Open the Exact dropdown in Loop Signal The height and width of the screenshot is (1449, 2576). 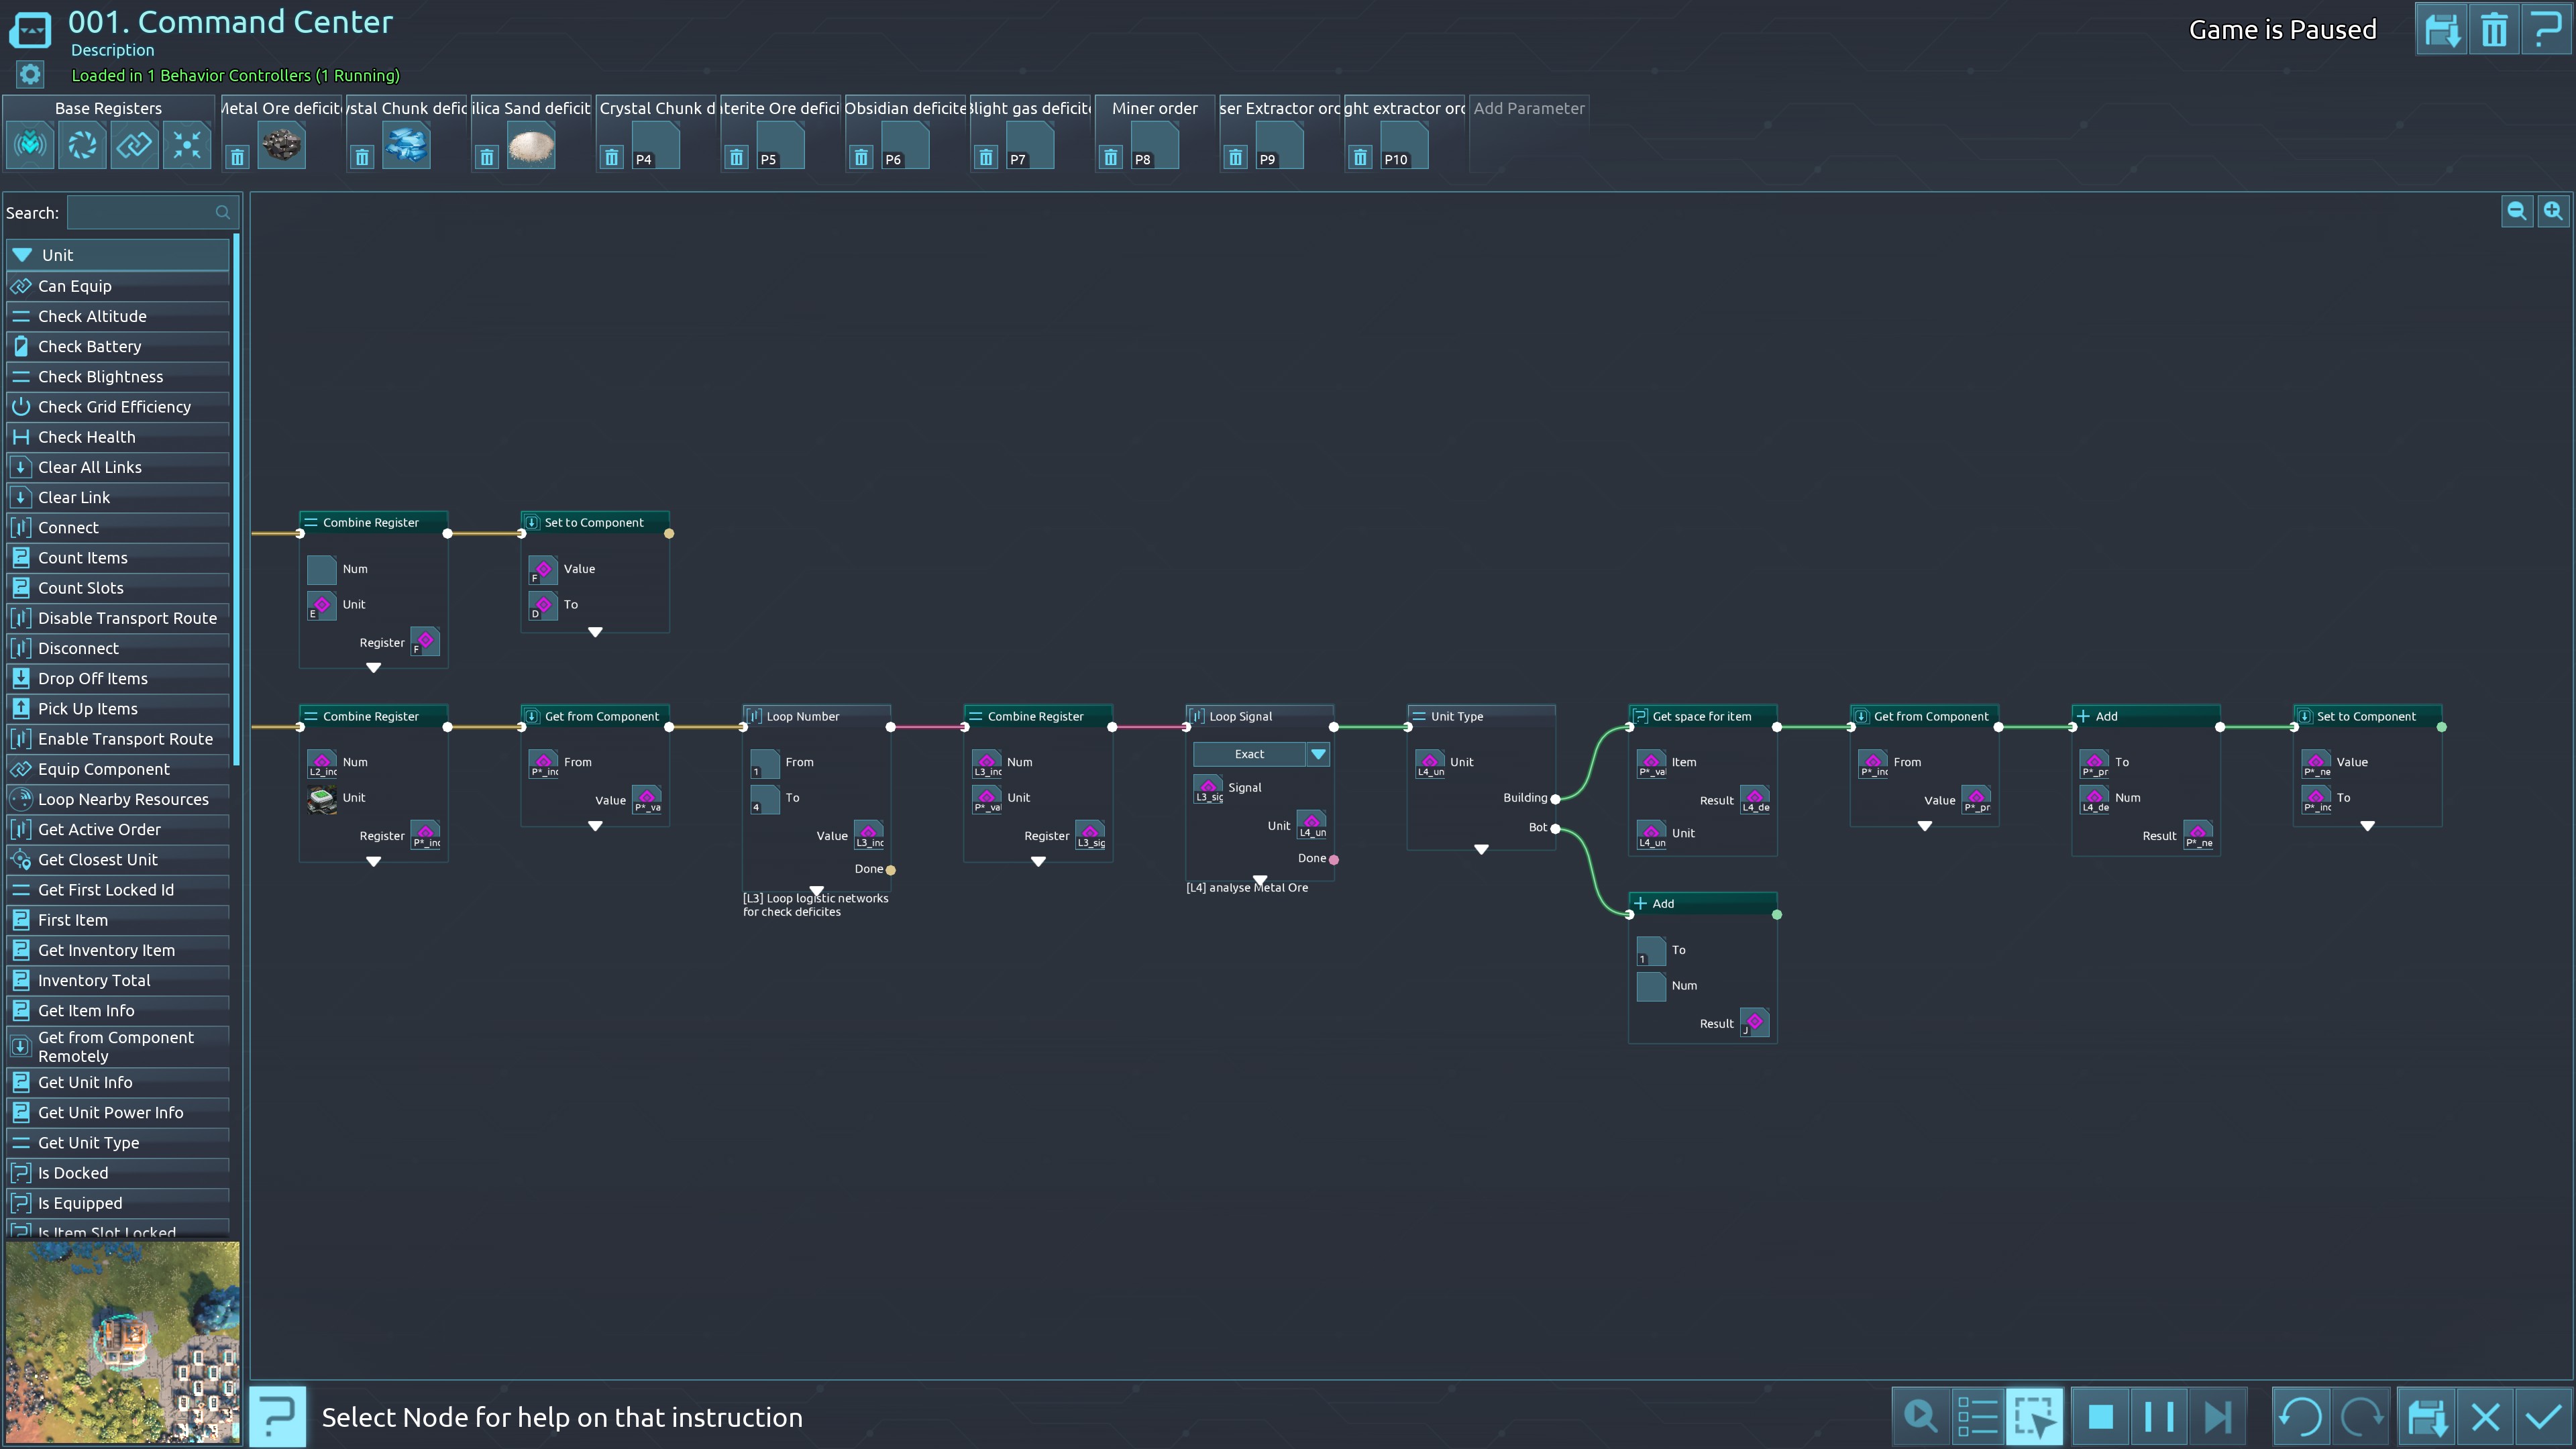(1318, 754)
